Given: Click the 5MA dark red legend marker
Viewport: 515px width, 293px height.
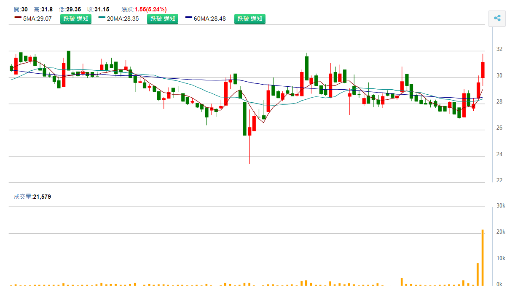Looking at the screenshot, I should [18, 18].
